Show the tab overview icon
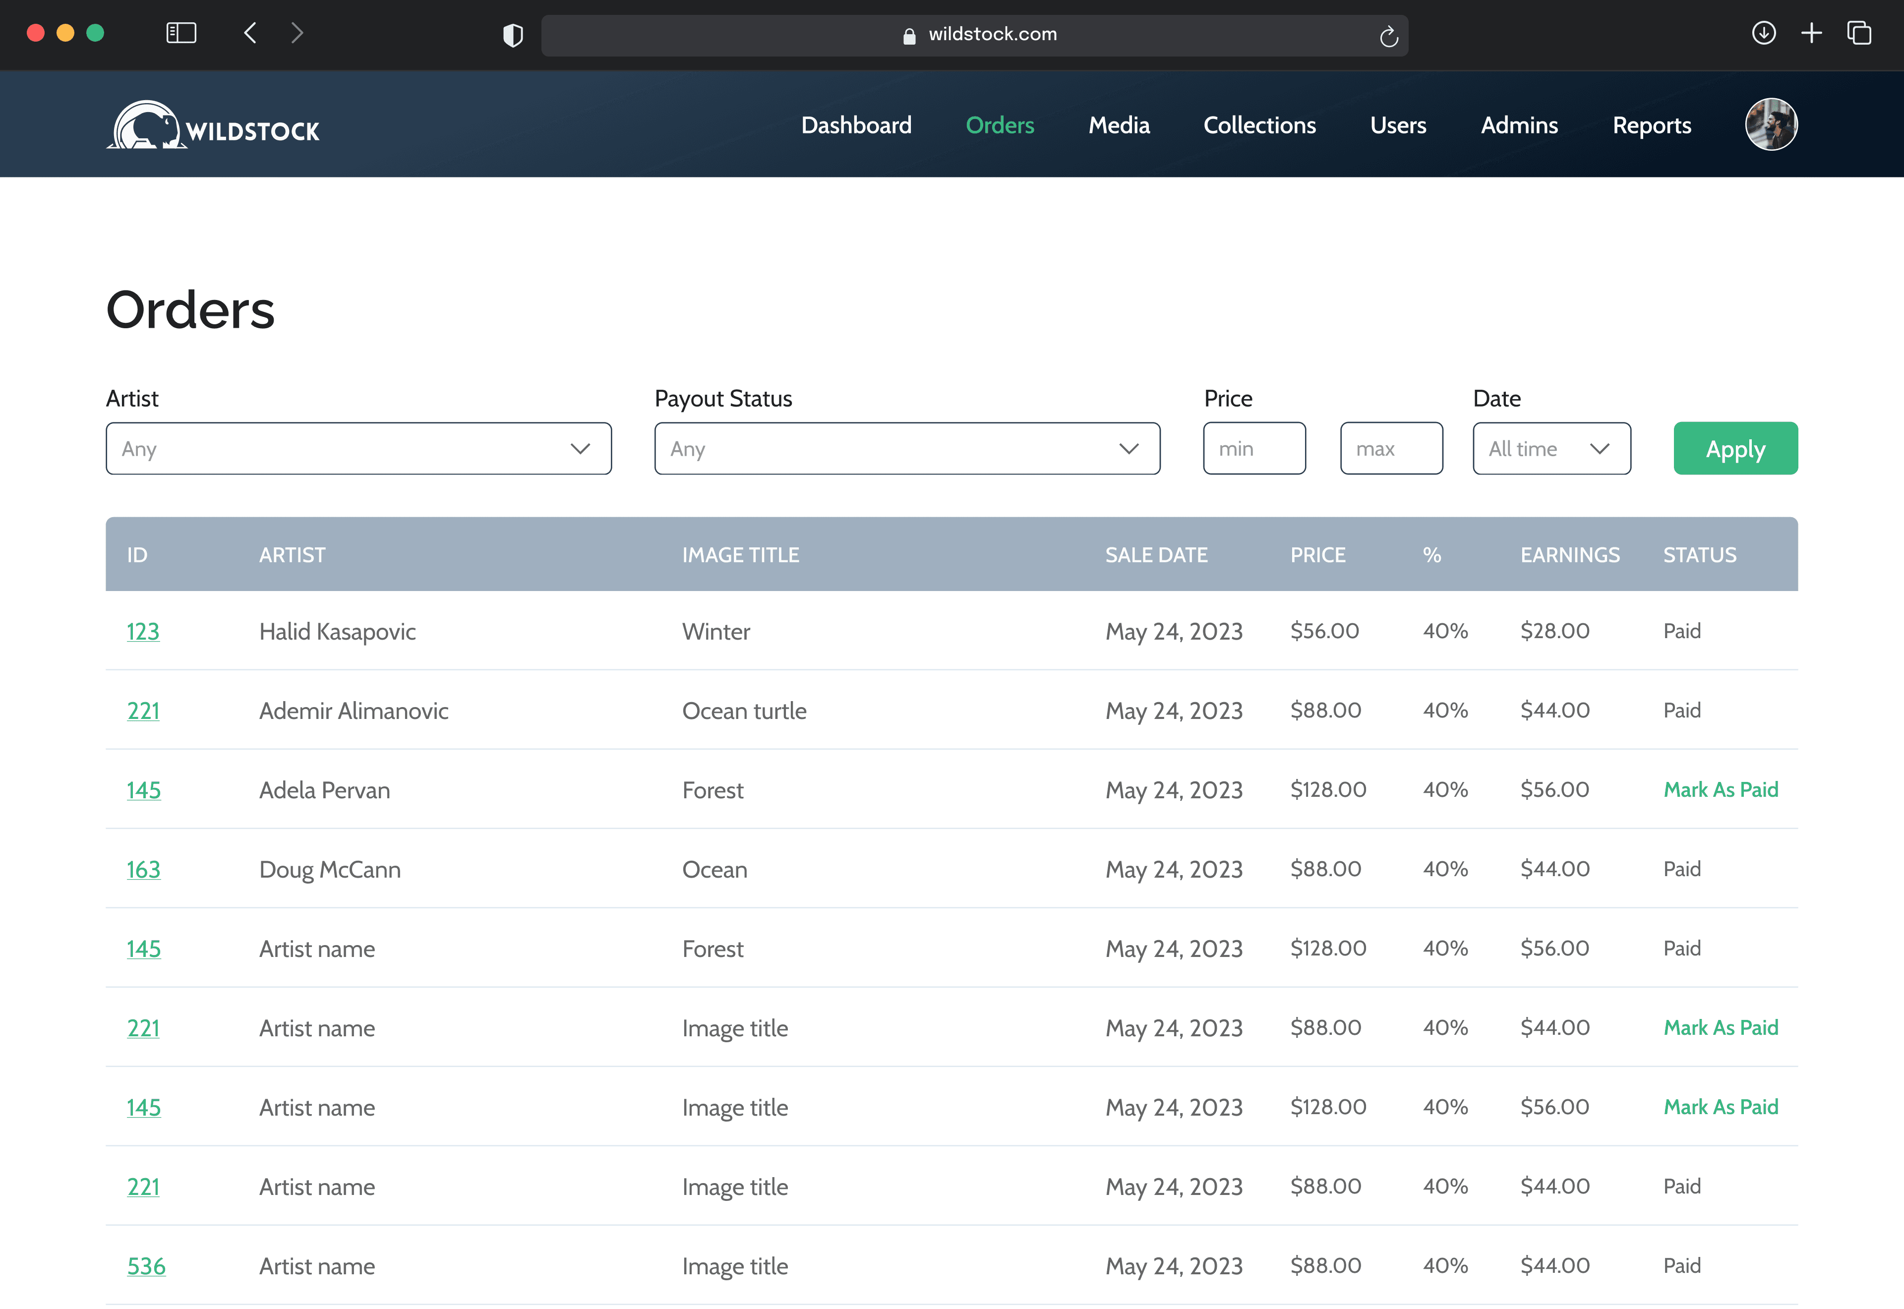 (1859, 33)
